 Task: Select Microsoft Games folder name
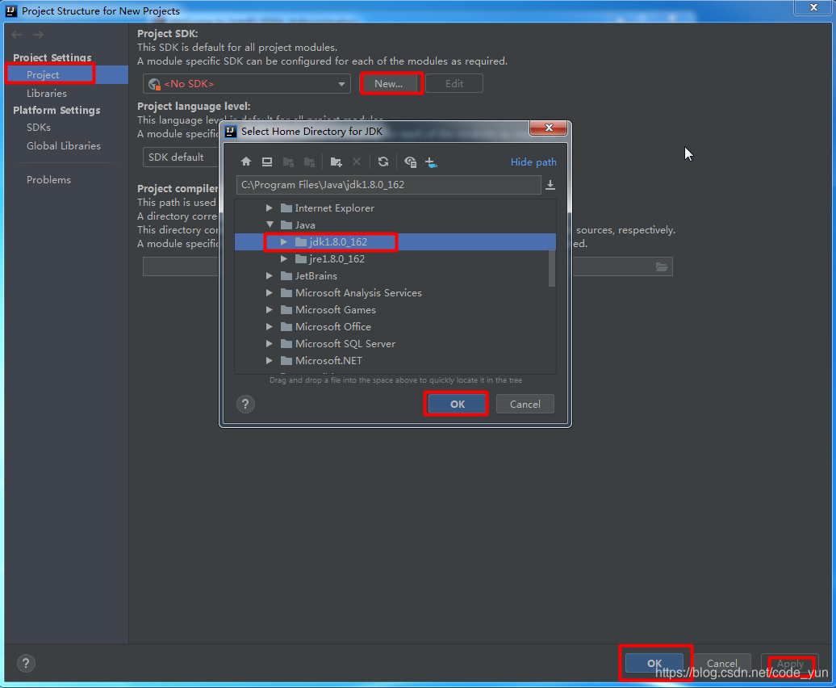pos(336,310)
